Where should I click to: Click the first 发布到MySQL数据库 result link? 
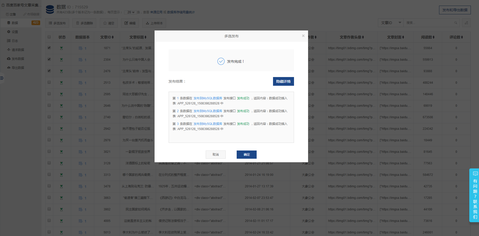click(208, 98)
